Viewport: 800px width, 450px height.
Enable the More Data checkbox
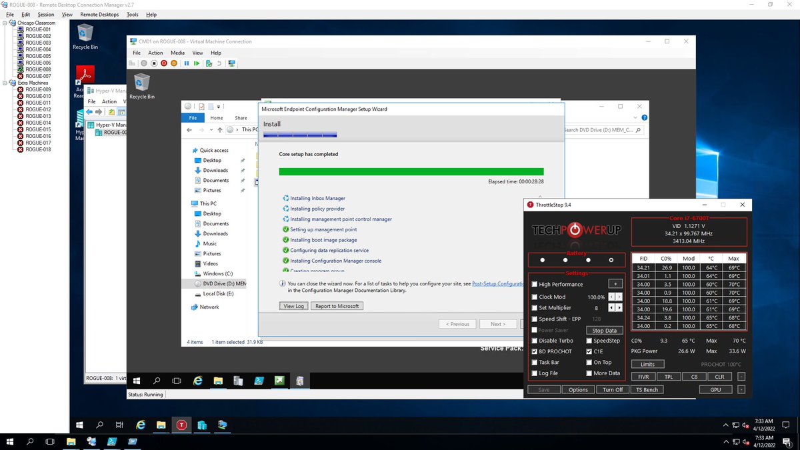pyautogui.click(x=589, y=373)
